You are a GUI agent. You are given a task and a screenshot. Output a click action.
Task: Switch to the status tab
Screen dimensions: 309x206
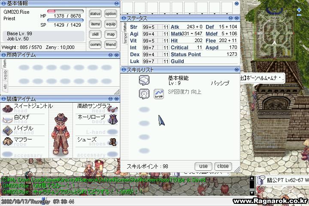(x=125, y=27)
